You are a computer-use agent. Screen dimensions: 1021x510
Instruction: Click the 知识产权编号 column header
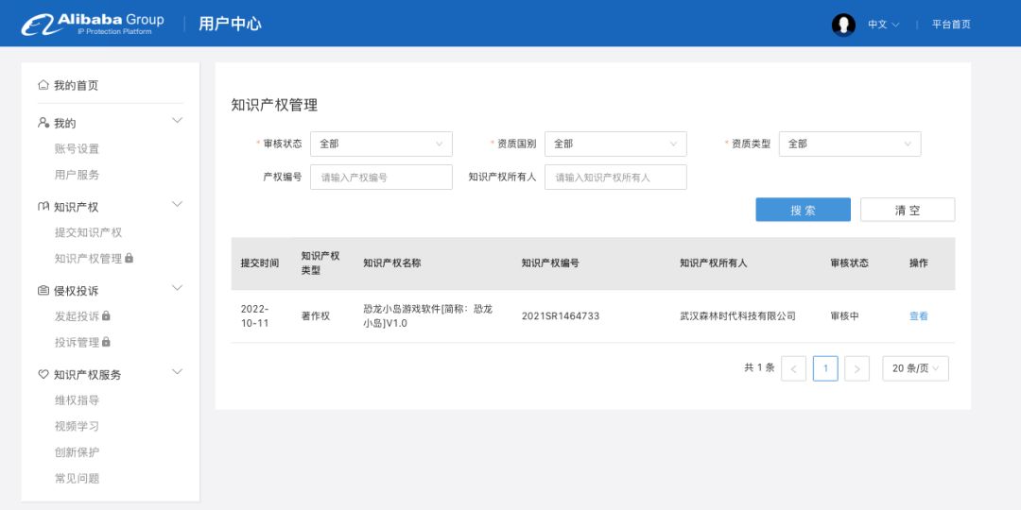click(551, 263)
